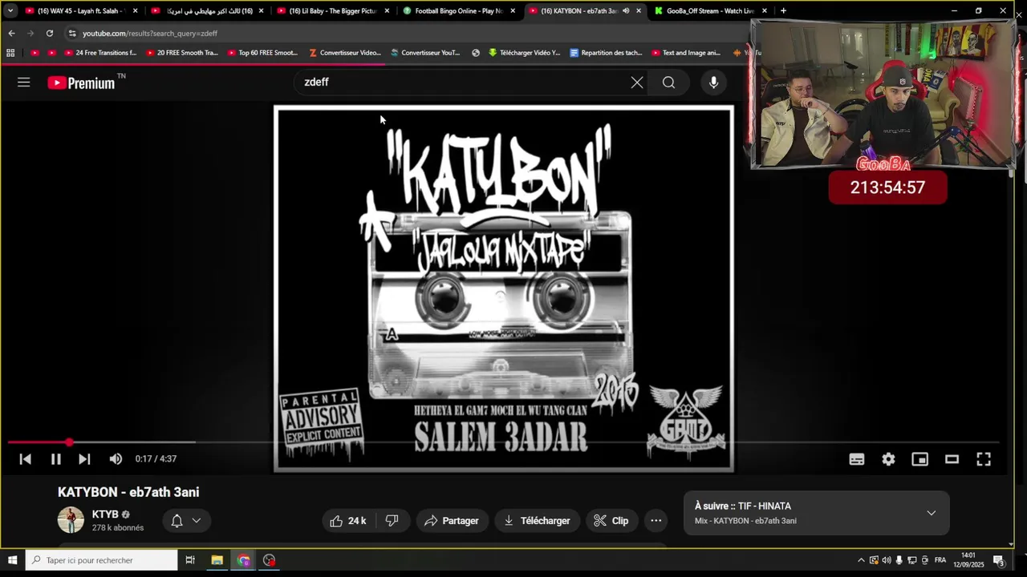This screenshot has width=1027, height=577.
Task: Switch to miniplayer mode
Action: (x=919, y=459)
